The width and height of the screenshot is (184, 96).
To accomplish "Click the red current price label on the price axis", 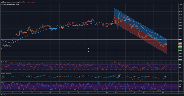I will tap(180, 44).
